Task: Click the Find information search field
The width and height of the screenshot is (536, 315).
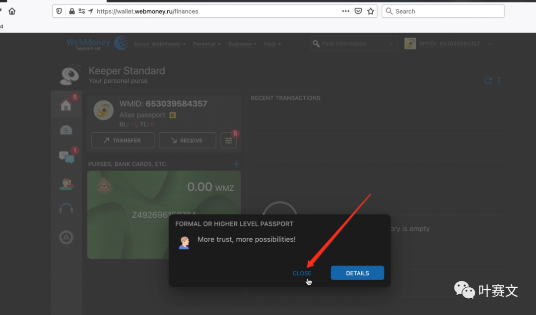Action: tap(353, 44)
